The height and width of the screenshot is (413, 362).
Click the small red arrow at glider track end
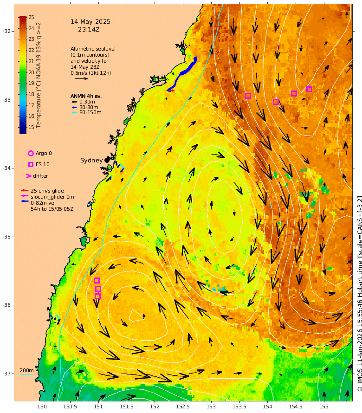tap(172, 90)
